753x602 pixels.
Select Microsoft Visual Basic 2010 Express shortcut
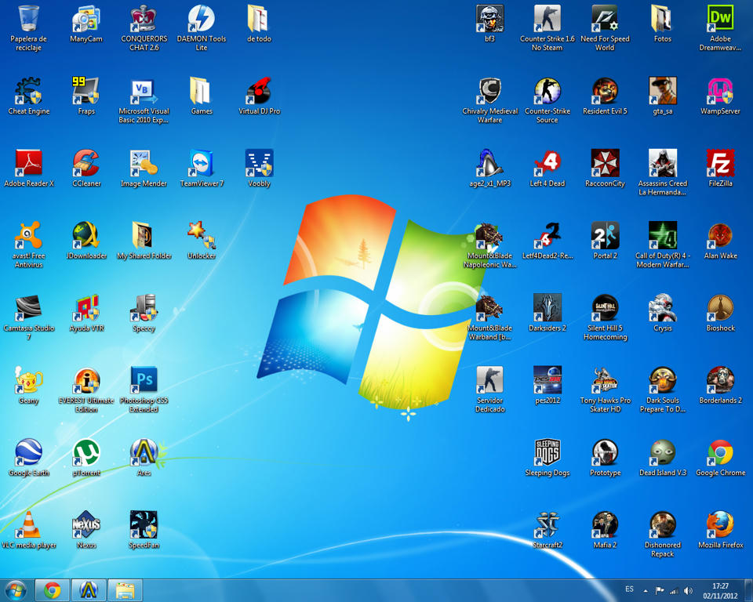(x=144, y=91)
